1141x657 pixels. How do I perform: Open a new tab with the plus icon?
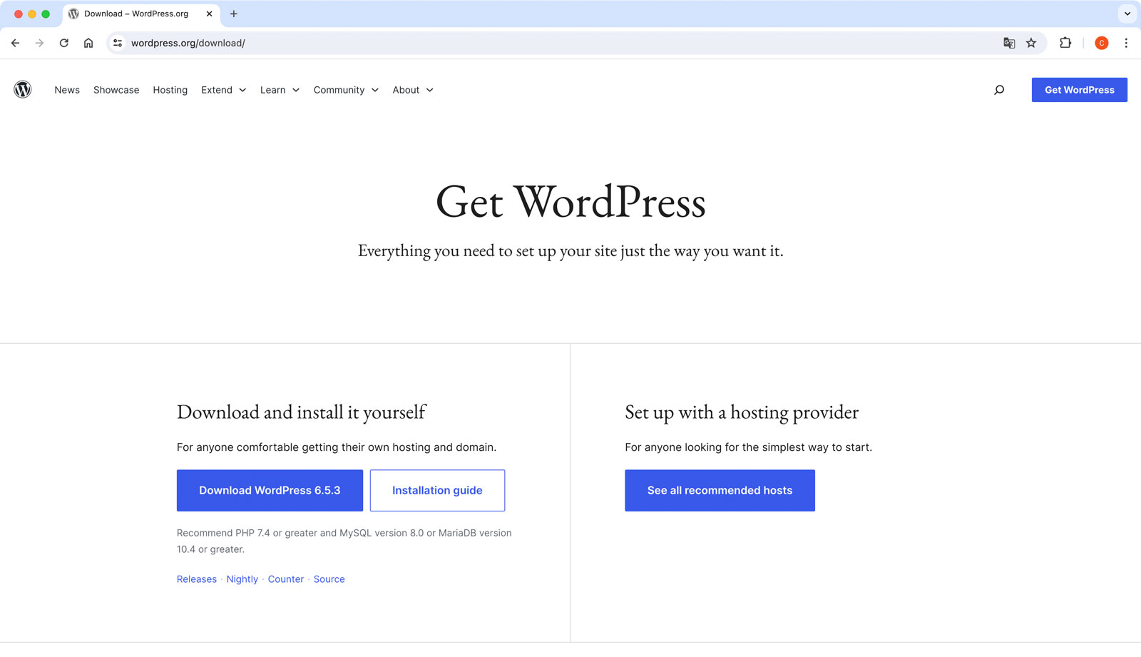click(x=234, y=14)
